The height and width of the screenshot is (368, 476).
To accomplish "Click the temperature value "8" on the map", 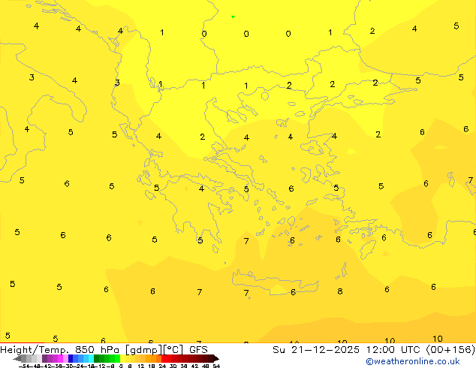I will point(340,291).
